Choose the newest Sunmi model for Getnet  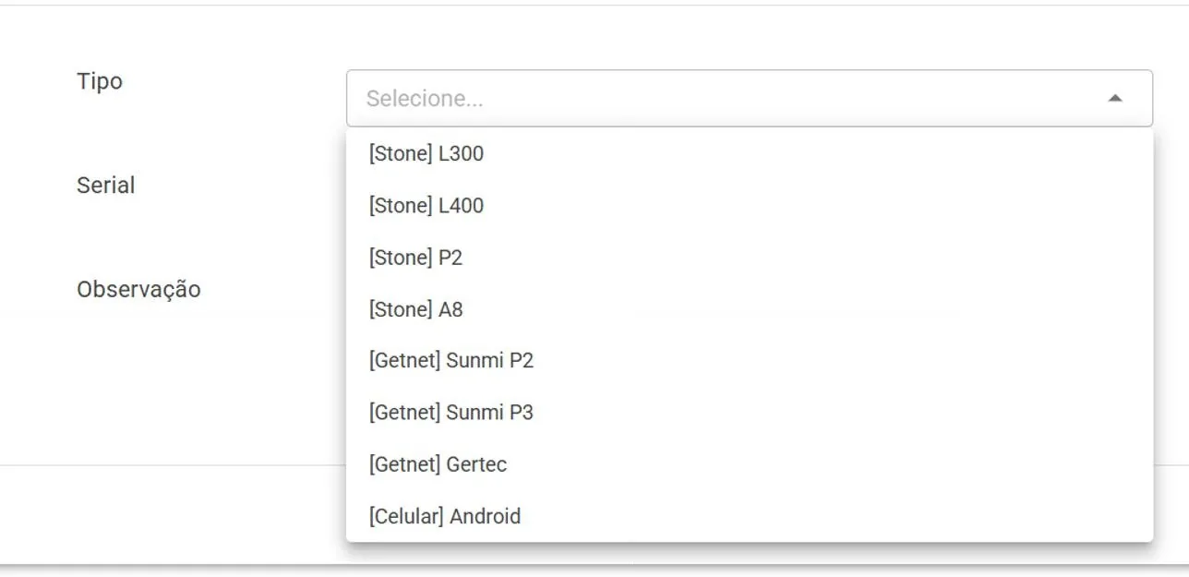[x=750, y=412]
